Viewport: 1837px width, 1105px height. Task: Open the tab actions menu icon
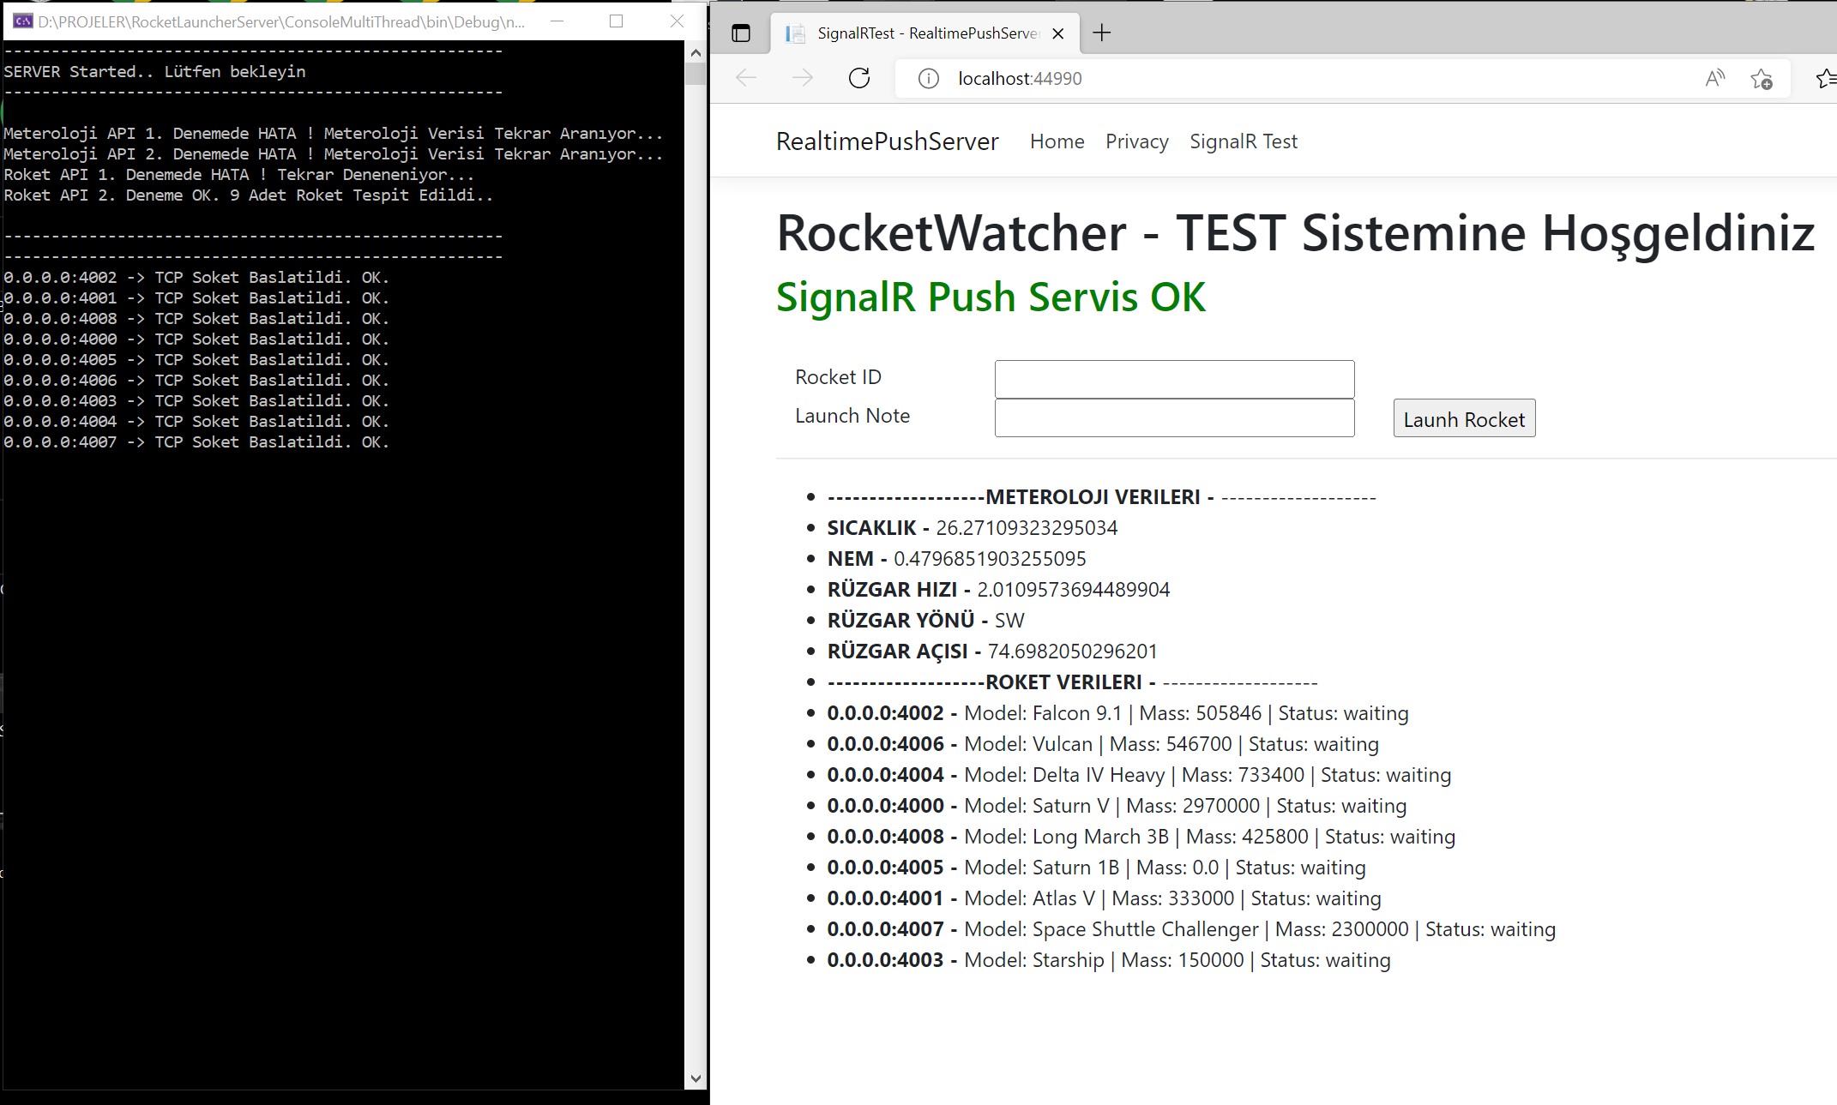(741, 33)
